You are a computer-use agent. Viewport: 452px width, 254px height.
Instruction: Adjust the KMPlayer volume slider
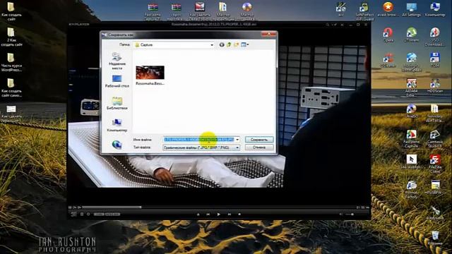pyautogui.click(x=350, y=214)
